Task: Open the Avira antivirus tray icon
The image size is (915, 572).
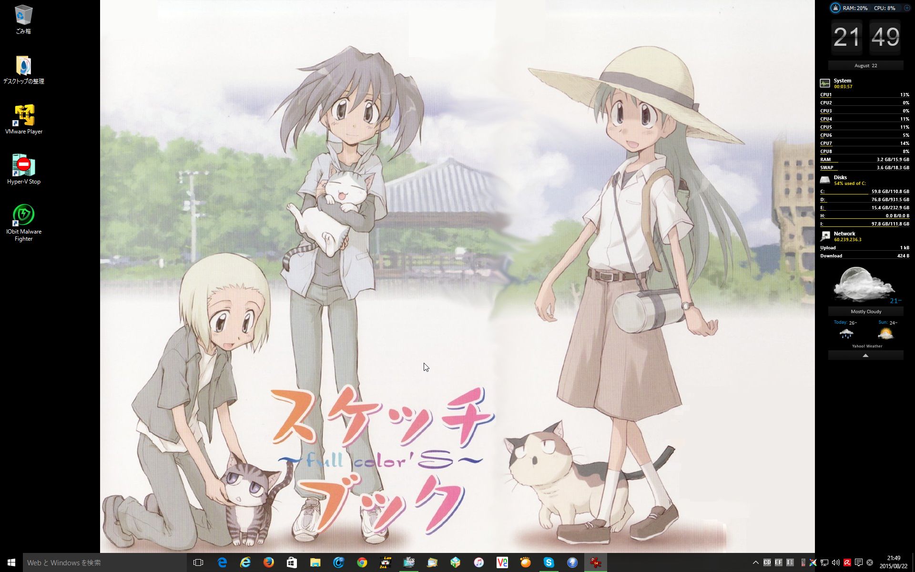Action: pyautogui.click(x=847, y=562)
